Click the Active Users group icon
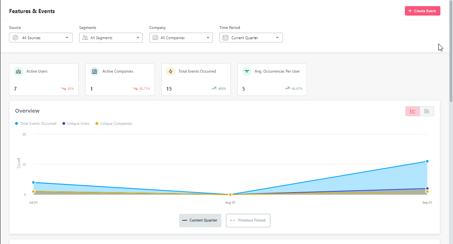This screenshot has width=453, height=244. pyautogui.click(x=18, y=71)
